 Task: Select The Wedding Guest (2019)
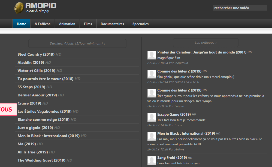tap(41, 160)
